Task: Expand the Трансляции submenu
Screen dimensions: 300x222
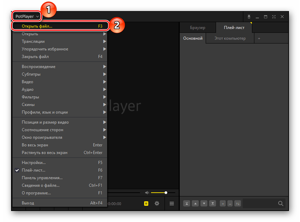Action: pos(60,41)
